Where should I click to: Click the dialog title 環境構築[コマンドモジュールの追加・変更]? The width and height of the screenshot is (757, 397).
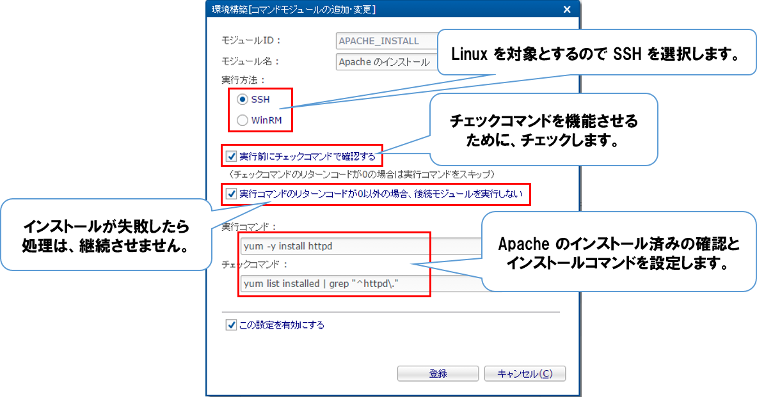coord(294,9)
